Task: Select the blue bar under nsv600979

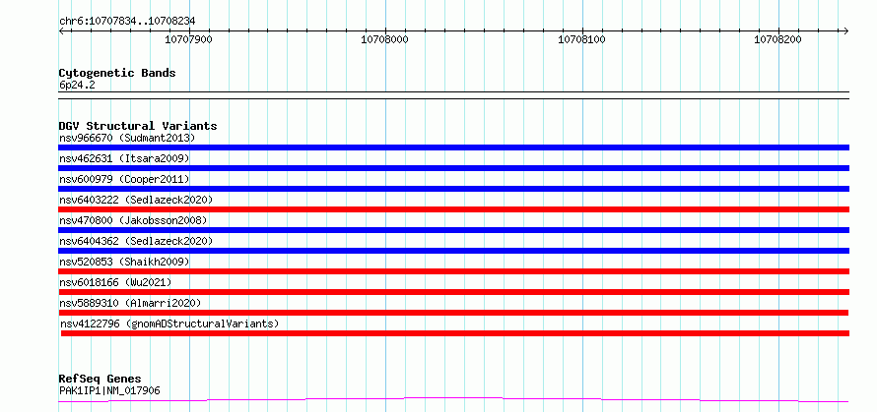Action: pyautogui.click(x=453, y=189)
